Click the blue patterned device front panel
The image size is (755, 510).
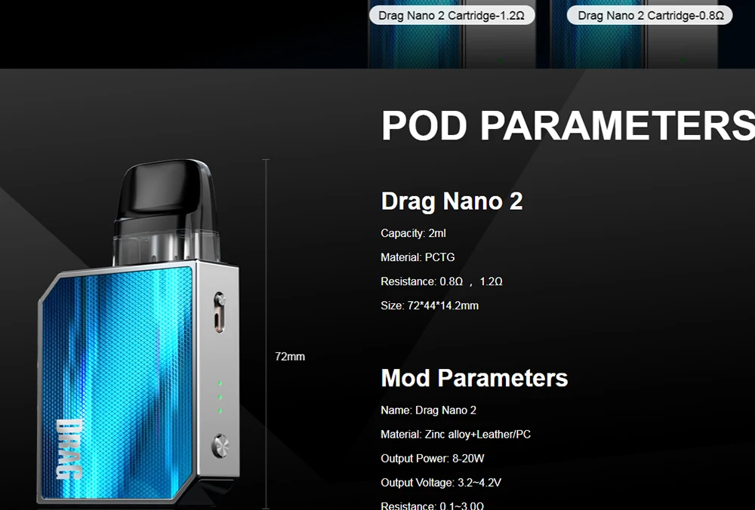117,382
